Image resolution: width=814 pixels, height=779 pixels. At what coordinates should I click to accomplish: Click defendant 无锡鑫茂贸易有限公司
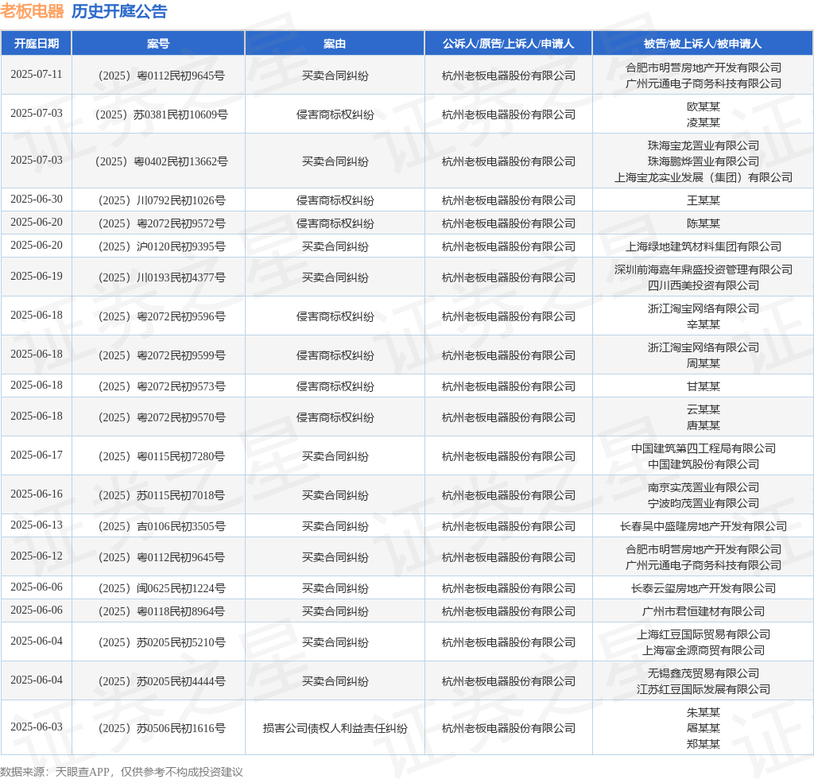coord(703,673)
